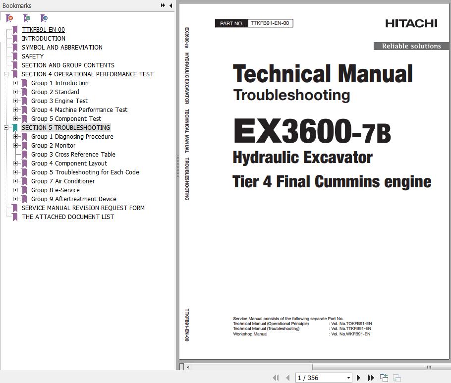Expand Group 7 Air Conditioner bookmark
The width and height of the screenshot is (451, 383).
15,181
